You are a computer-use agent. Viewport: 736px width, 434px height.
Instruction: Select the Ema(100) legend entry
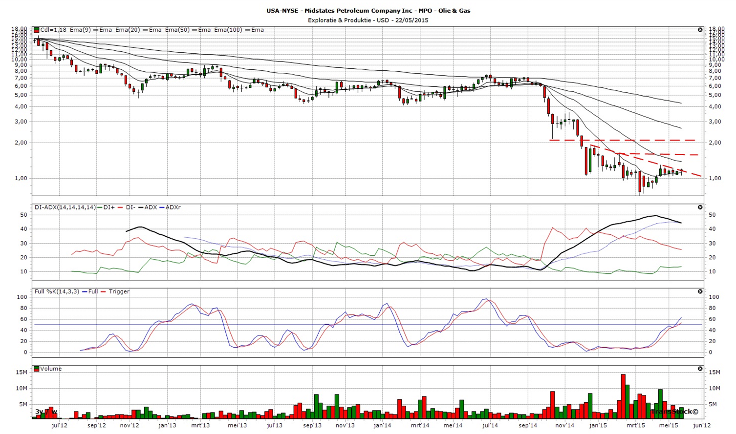[228, 30]
